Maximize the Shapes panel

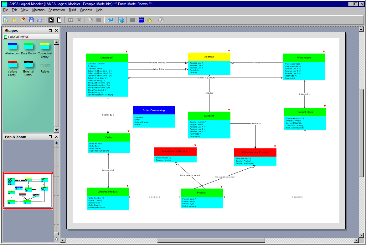(50, 31)
